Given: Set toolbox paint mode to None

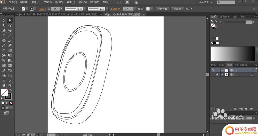Looking at the screenshot, I should click(x=11, y=103).
